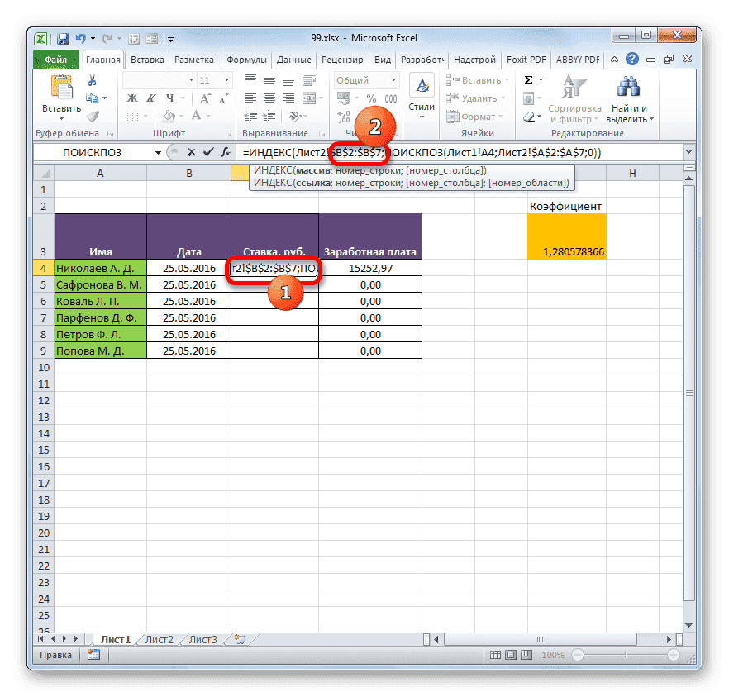Image resolution: width=729 pixels, height=697 pixels.
Task: Expand the fill color dropdown arrow
Action: pos(181,115)
